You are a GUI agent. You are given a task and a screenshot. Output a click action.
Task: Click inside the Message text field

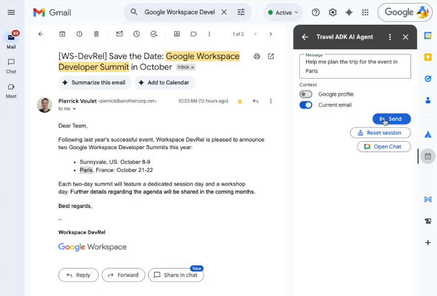355,66
